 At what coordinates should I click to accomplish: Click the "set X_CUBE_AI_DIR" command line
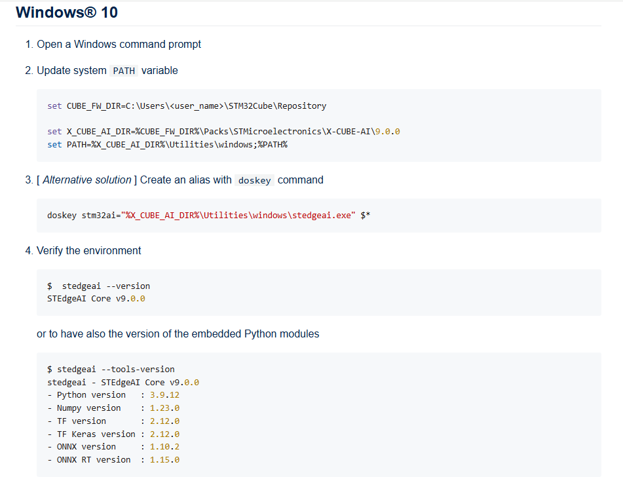click(223, 131)
